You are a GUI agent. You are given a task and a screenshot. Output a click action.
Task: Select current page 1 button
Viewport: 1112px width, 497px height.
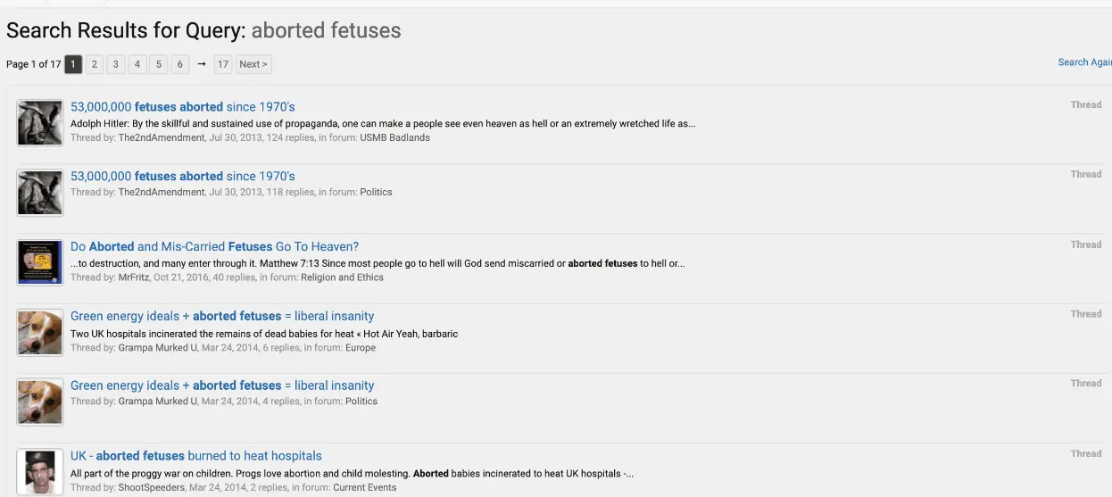click(x=73, y=64)
